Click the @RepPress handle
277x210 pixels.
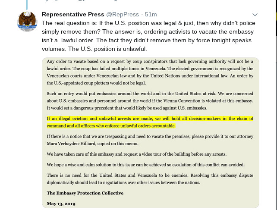128,14
